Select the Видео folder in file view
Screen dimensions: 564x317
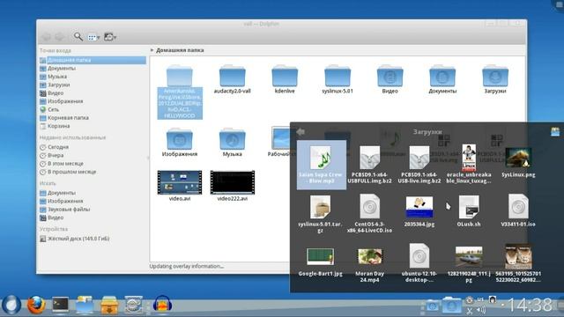tap(390, 80)
